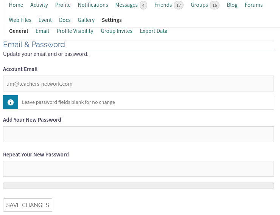Click the Add Your New Password field
280x215 pixels.
tap(138, 134)
